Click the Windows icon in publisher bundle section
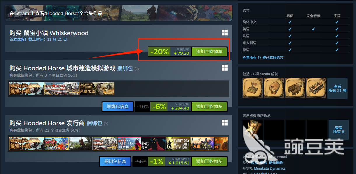This screenshot has height=174, width=356. 224,122
